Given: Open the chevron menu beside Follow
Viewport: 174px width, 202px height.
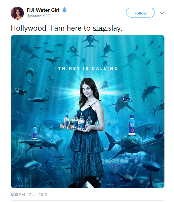Looking at the screenshot, I should coord(162,13).
